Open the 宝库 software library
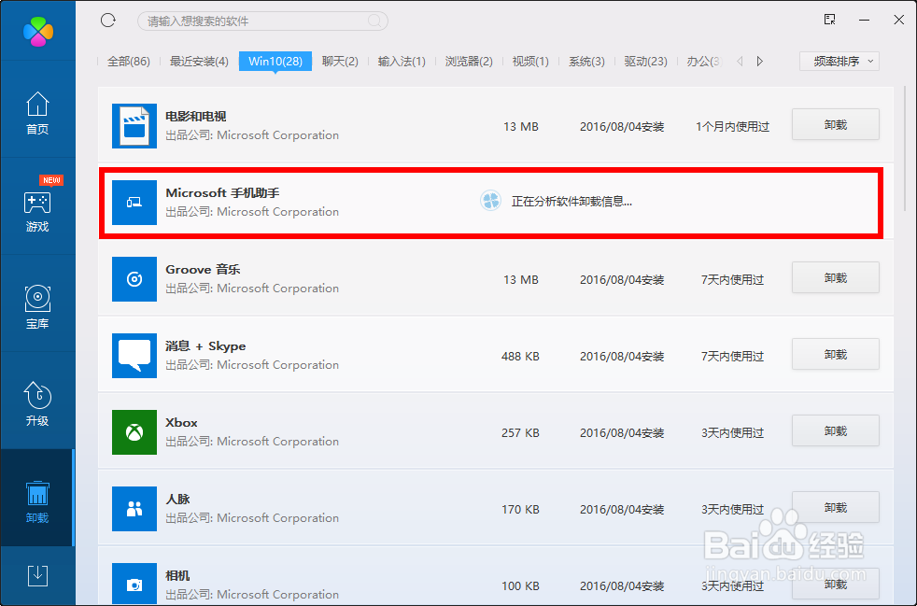 tap(37, 306)
